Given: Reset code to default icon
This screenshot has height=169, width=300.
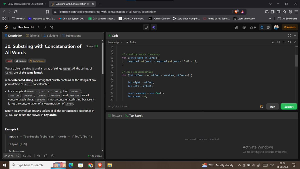Looking at the screenshot, I should coord(289,42).
